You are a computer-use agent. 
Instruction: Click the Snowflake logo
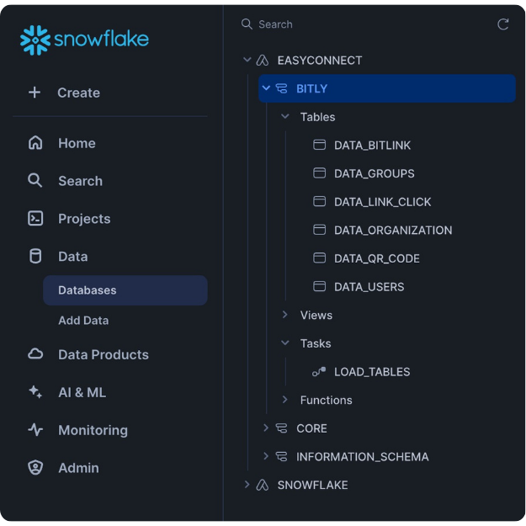click(x=84, y=40)
